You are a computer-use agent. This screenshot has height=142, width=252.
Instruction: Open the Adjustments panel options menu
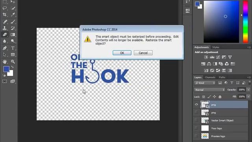point(249,47)
